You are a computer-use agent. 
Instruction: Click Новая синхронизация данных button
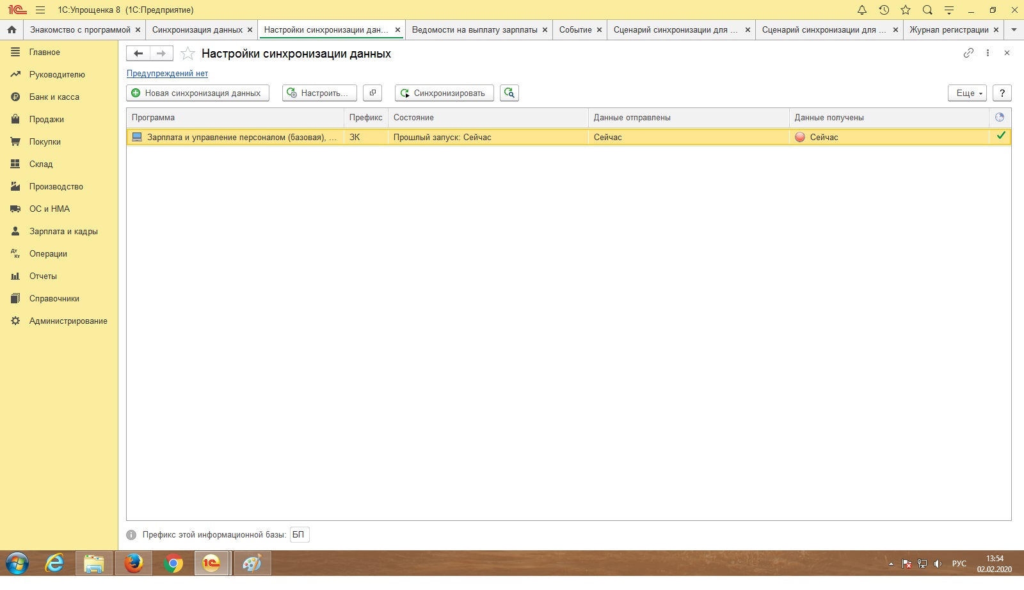198,93
